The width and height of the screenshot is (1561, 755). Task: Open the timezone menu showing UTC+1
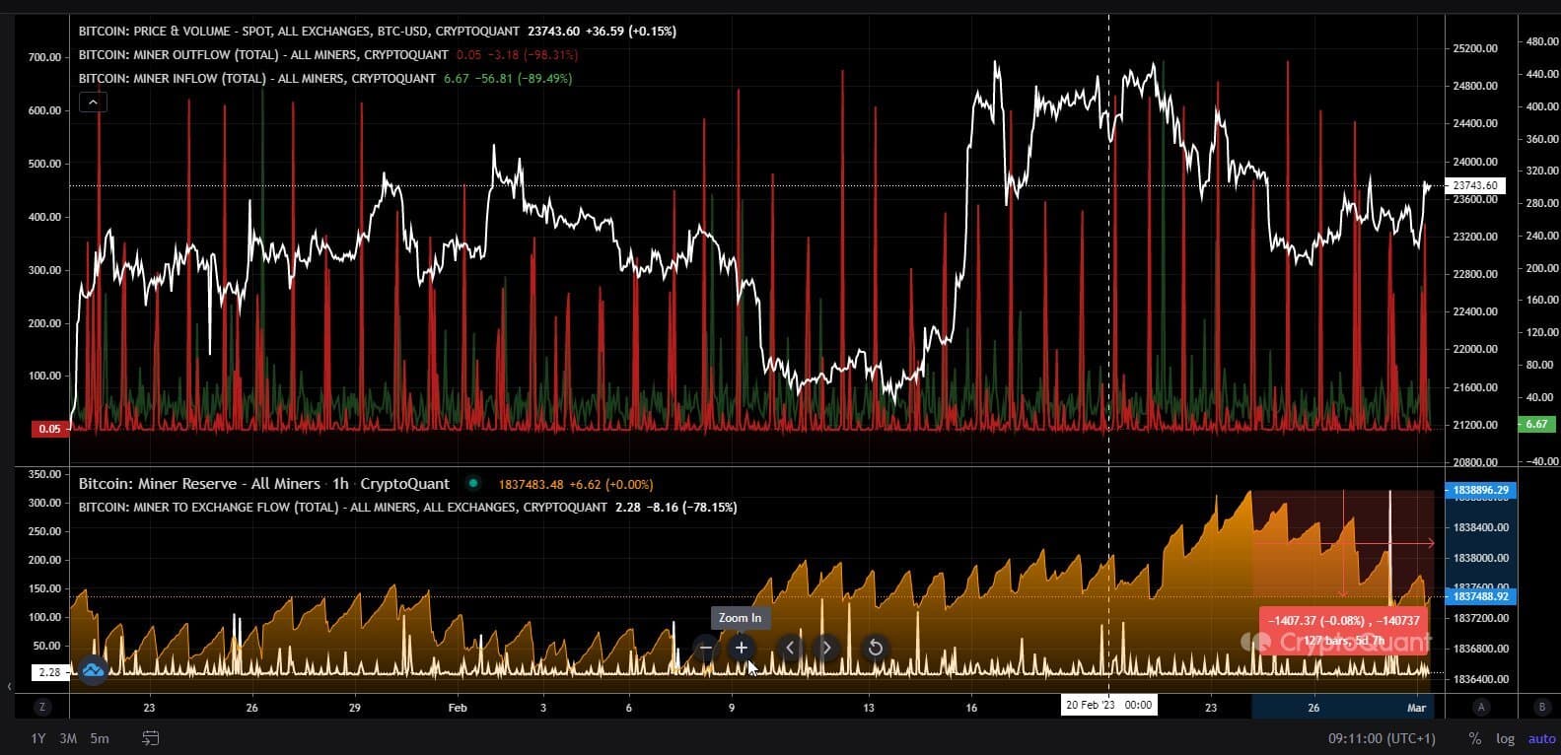pos(1382,738)
